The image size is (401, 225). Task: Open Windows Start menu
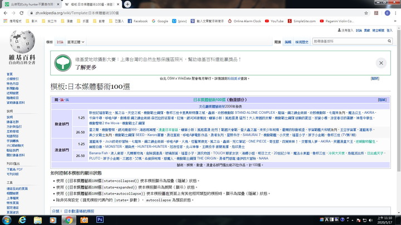click(x=7, y=220)
